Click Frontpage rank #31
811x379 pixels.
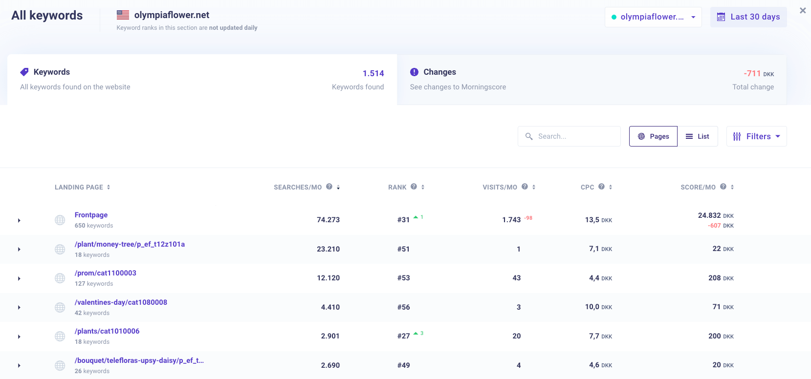click(x=403, y=220)
